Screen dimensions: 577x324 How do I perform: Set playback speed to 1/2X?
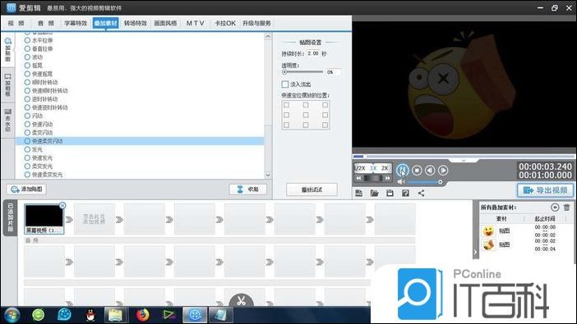[360, 168]
